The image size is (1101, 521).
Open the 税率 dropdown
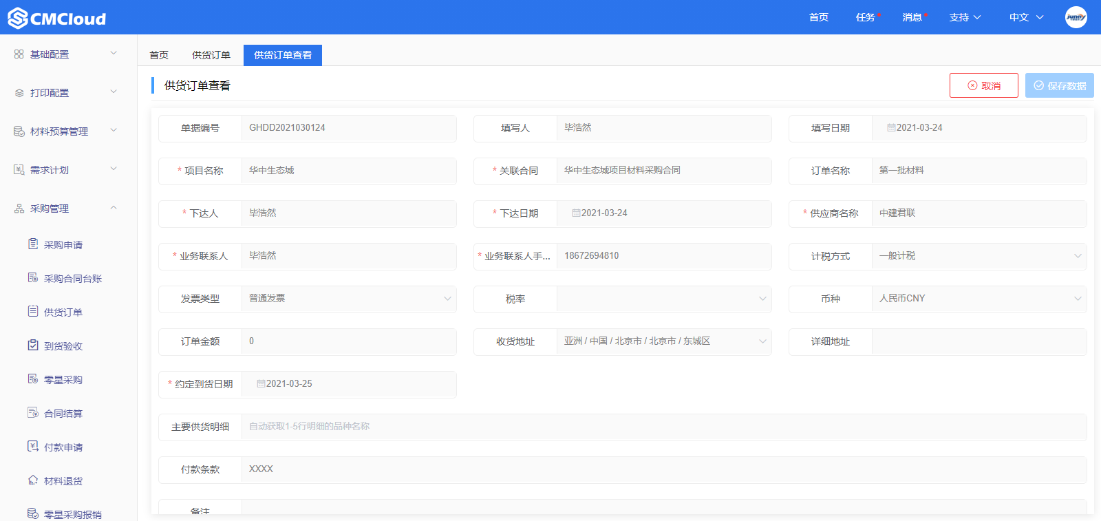coord(664,299)
